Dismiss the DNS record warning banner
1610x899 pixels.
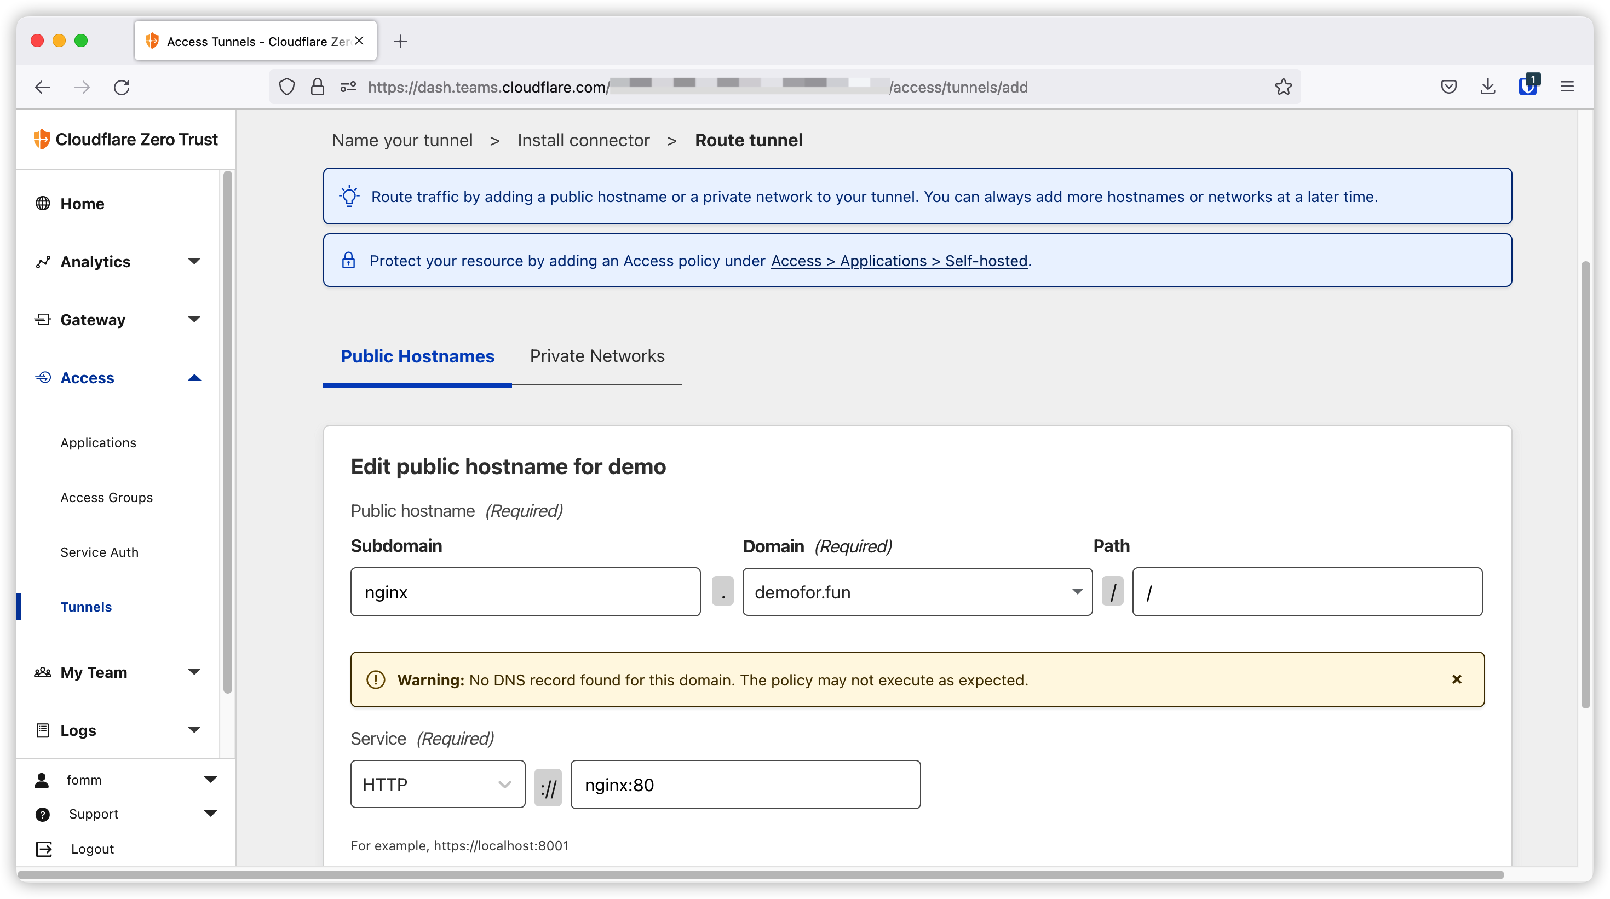[1456, 679]
